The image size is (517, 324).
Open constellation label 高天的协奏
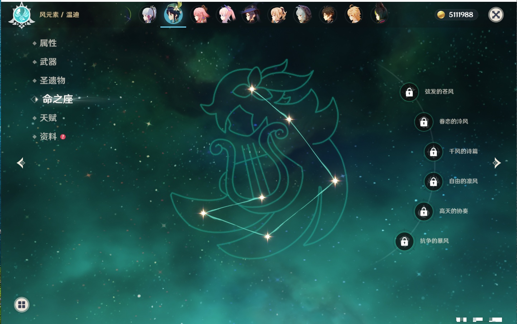click(454, 211)
